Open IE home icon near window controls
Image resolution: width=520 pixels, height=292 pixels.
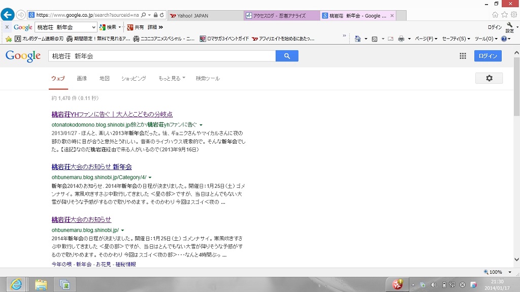tap(495, 15)
